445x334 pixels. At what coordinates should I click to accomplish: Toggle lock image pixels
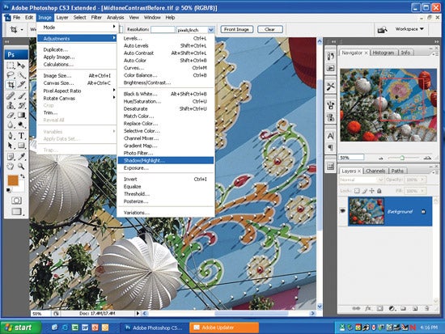pyautogui.click(x=365, y=191)
